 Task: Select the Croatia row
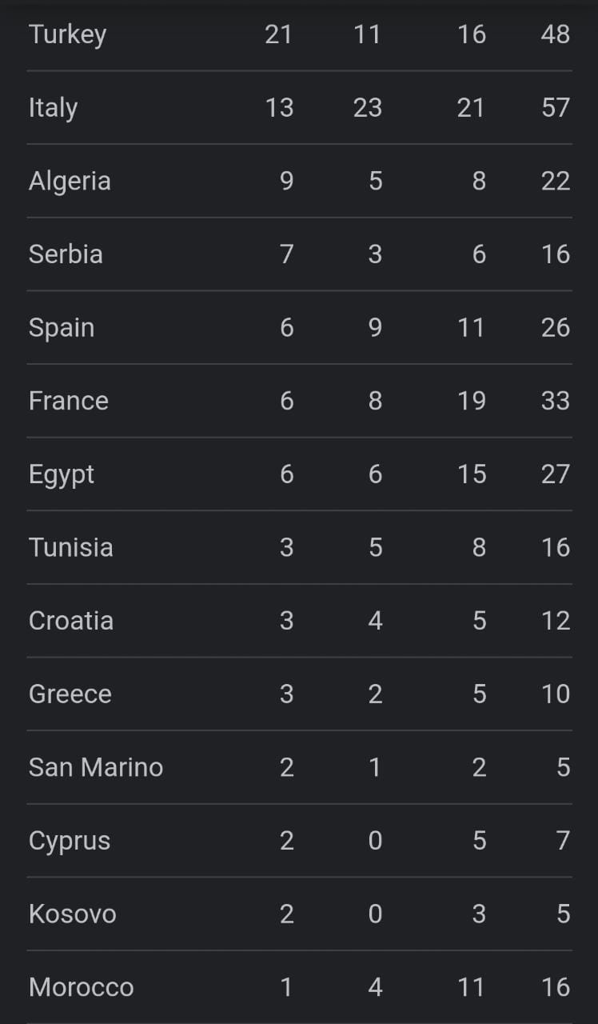[70, 621]
